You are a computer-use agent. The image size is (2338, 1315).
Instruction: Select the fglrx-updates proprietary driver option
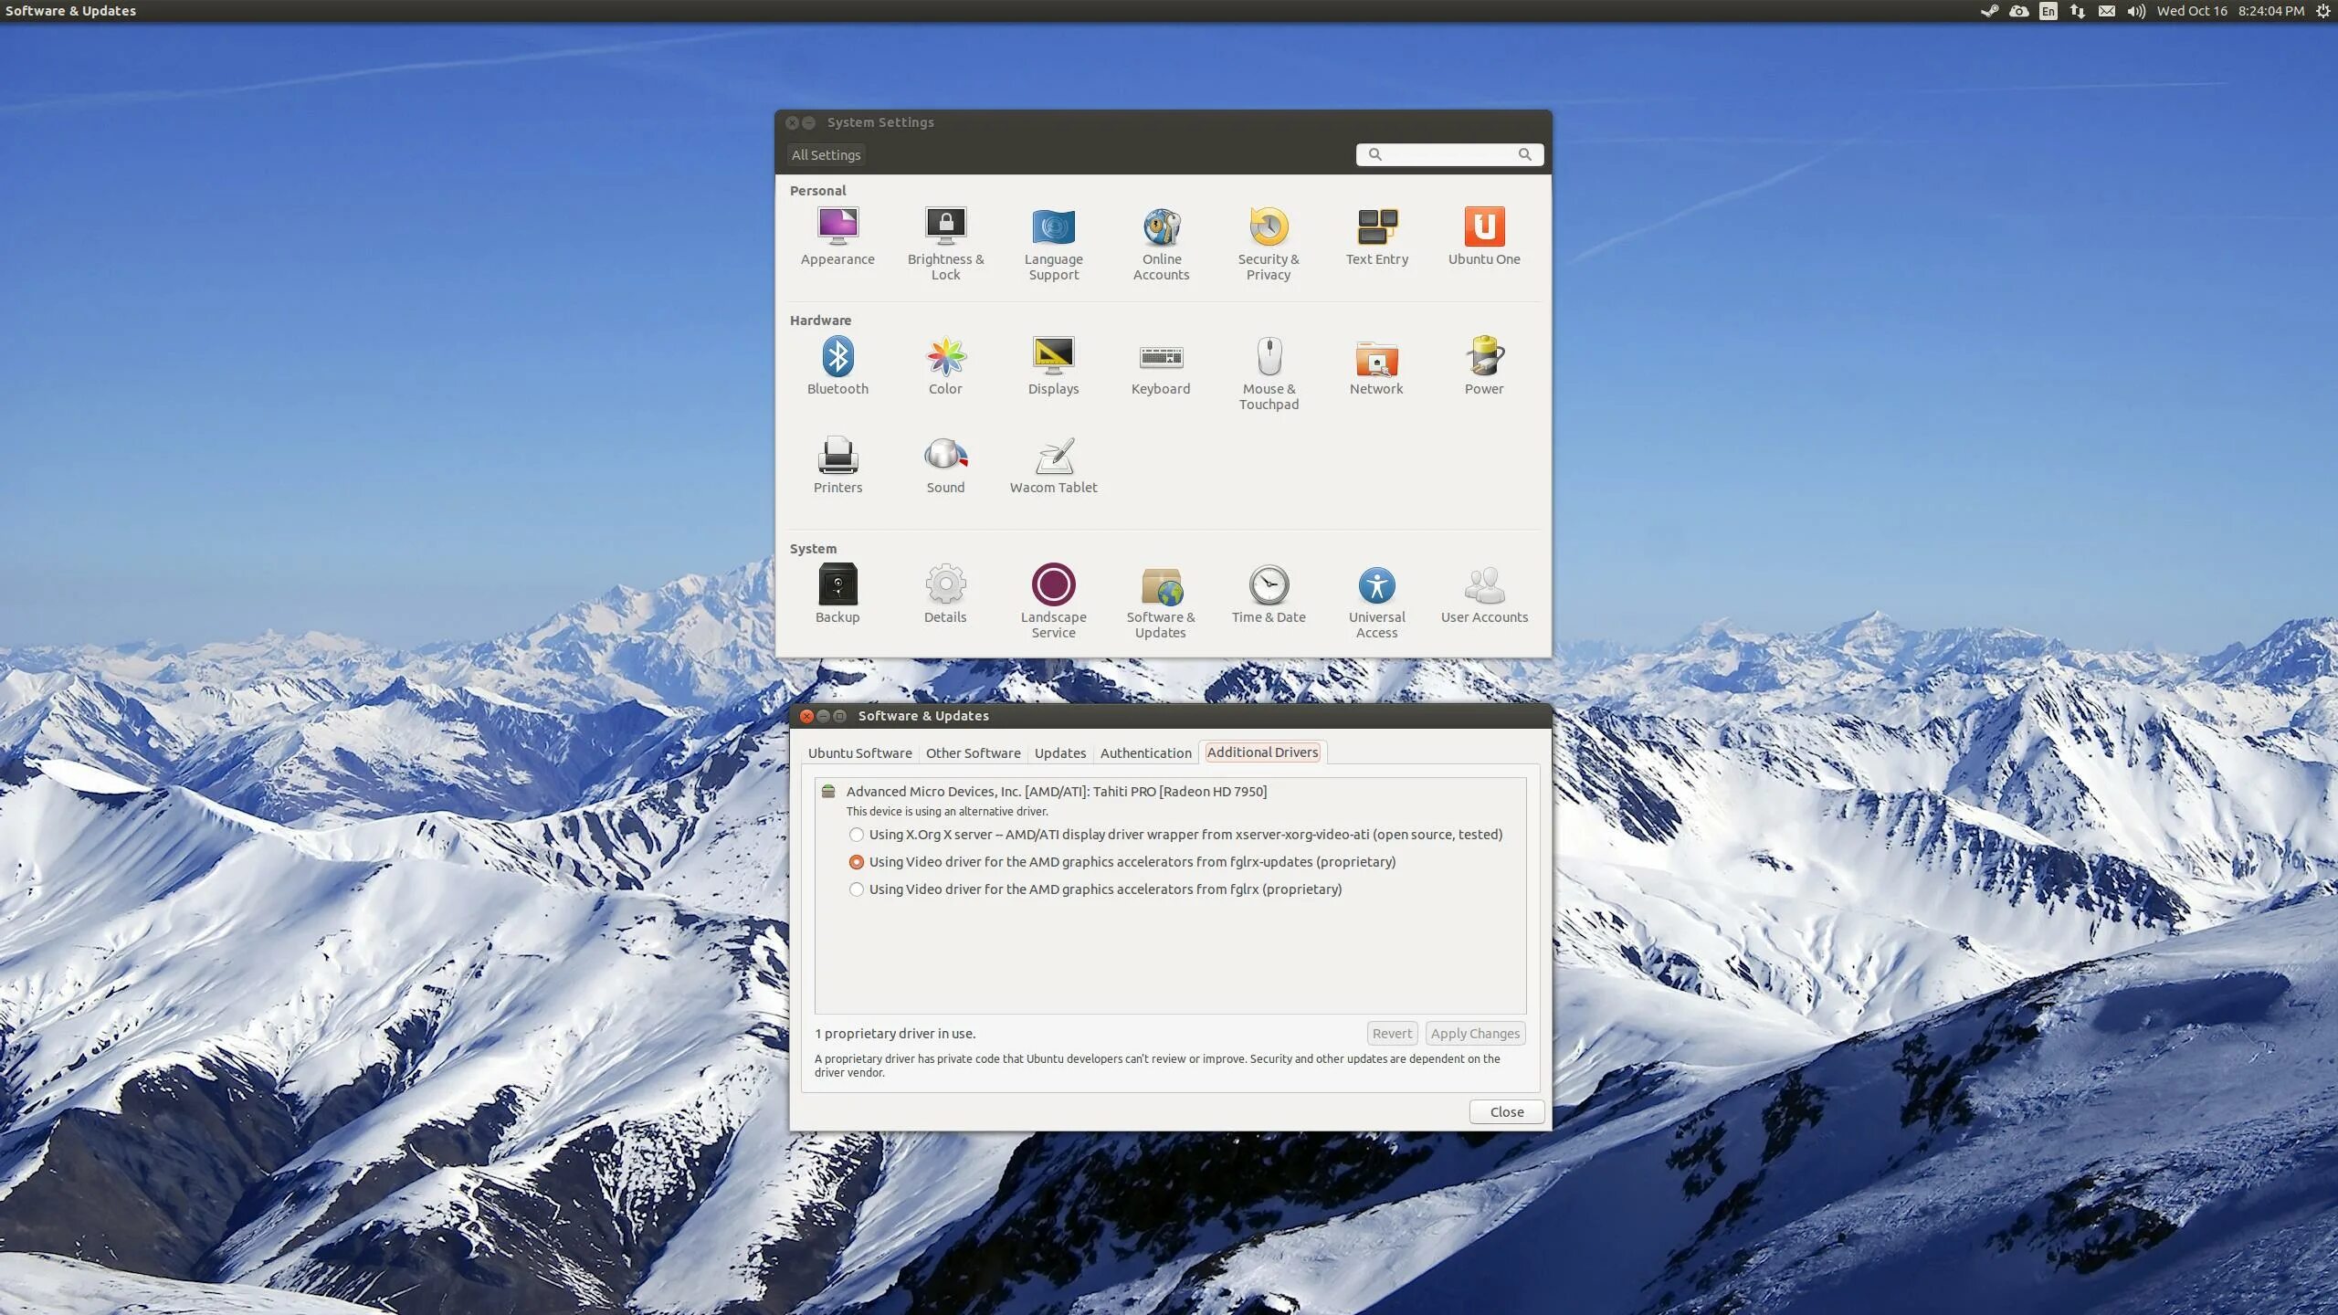[x=856, y=862]
